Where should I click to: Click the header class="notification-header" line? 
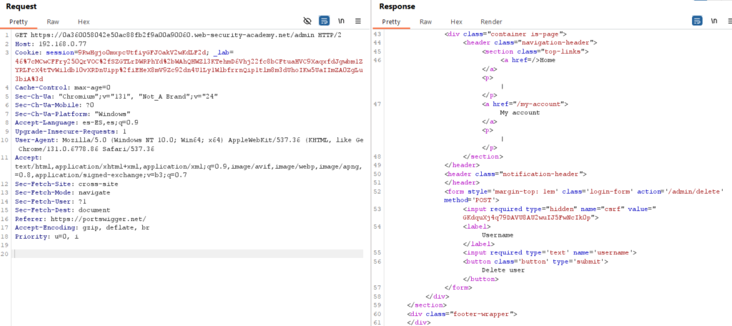[515, 174]
